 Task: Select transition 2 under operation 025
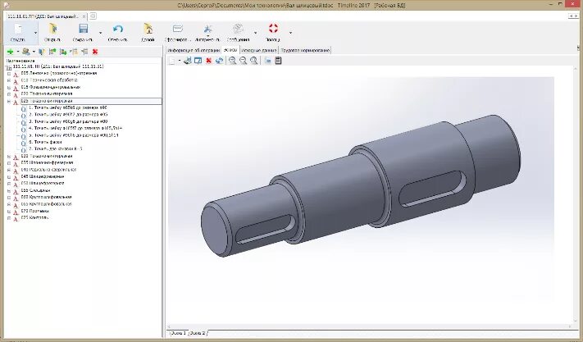point(68,115)
